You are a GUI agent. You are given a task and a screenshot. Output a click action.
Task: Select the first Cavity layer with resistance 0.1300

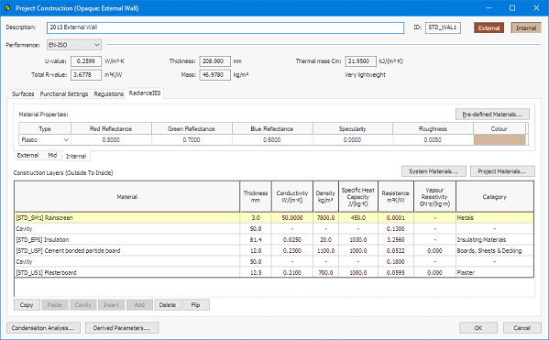click(274, 228)
